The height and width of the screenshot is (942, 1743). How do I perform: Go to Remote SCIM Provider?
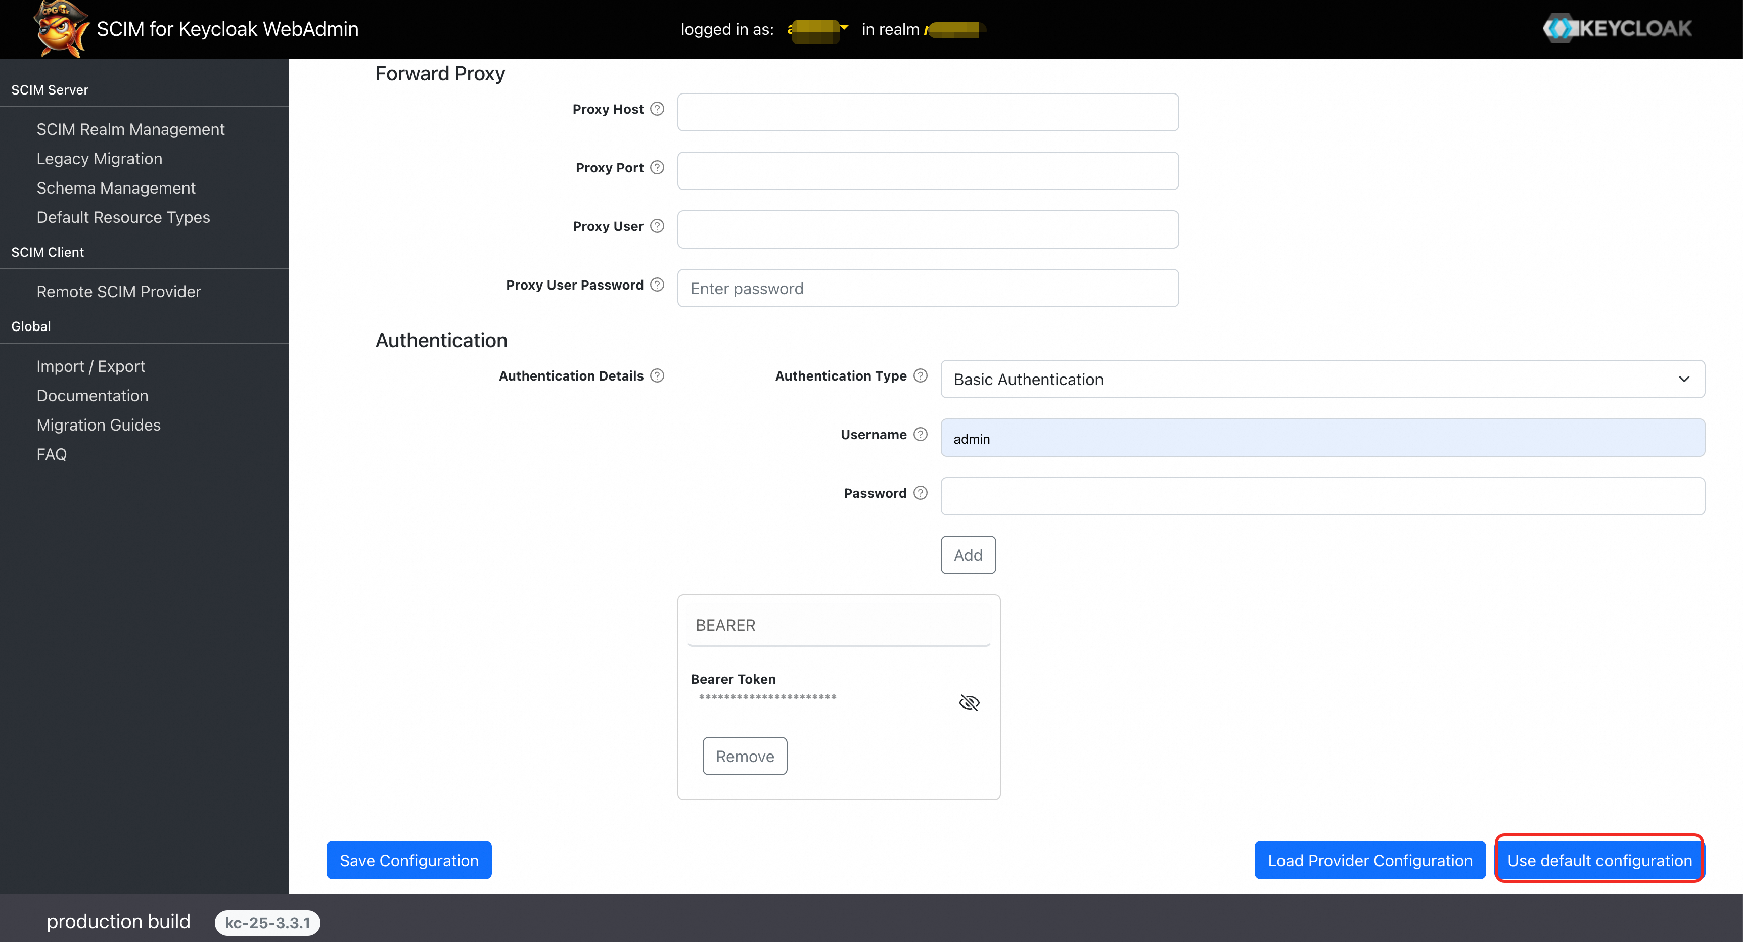pyautogui.click(x=118, y=292)
